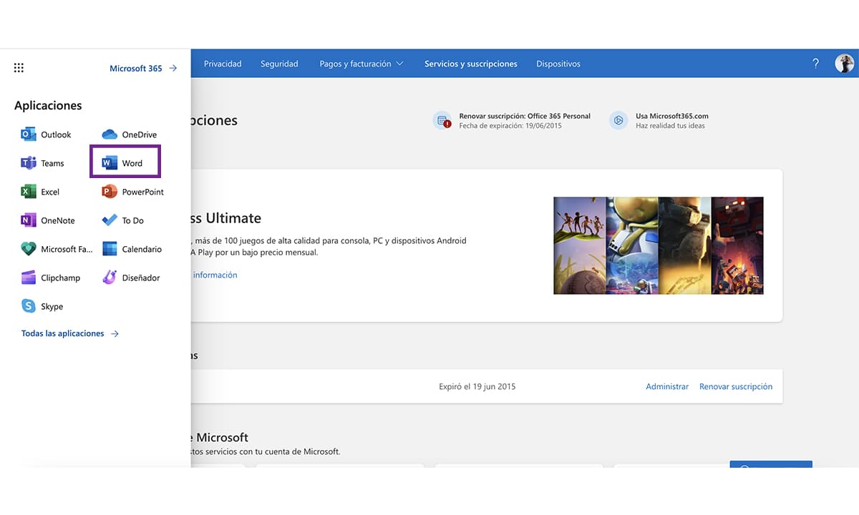This screenshot has height=515, width=859.
Task: Open the Diseñador app
Action: click(x=131, y=278)
